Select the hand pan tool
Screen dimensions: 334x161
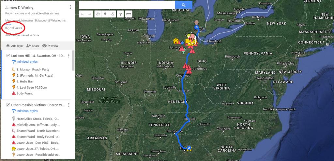point(98,14)
